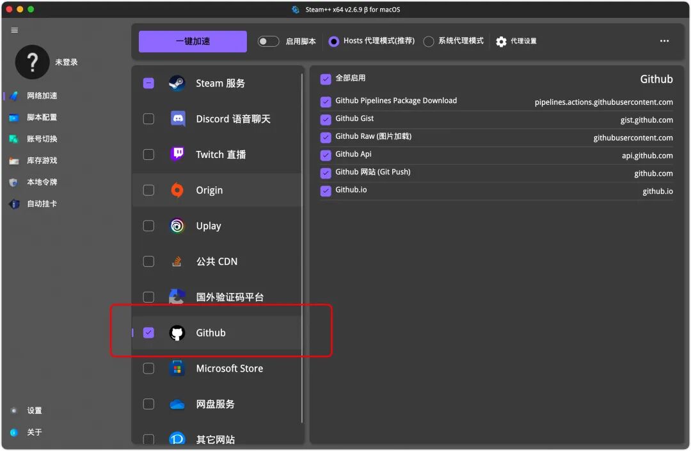Viewport: 691px width, 451px height.
Task: Click the 代理设置 gear icon
Action: click(x=501, y=42)
